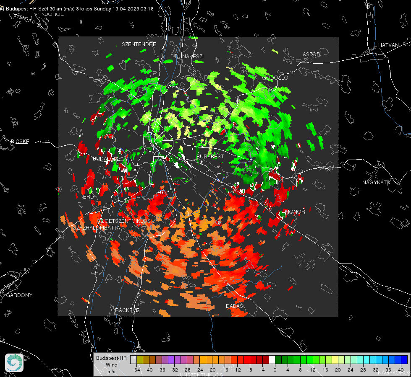Click the DABAS city label
This screenshot has height=377, width=411.
[x=234, y=306]
